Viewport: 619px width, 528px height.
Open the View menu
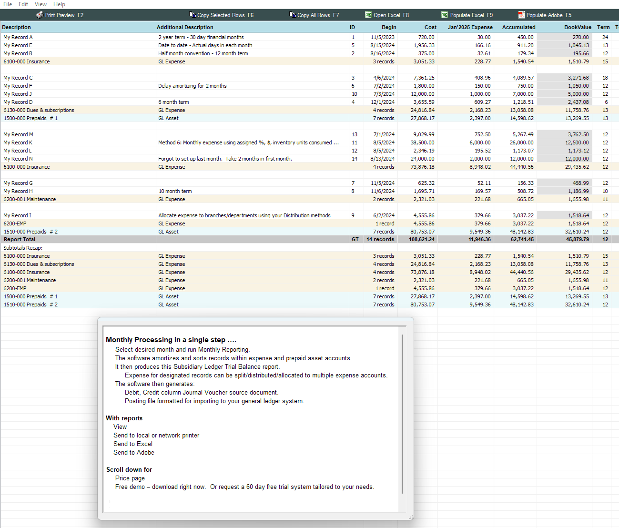[41, 4]
